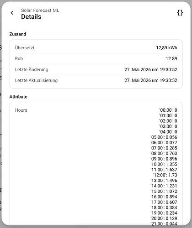Screen dimensions: 192x228
Task: Click the '00:00': 0 hour entry
Action: pos(168,110)
